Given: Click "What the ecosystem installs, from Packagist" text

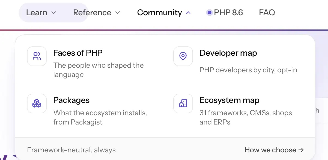Looking at the screenshot, I should tap(100, 117).
